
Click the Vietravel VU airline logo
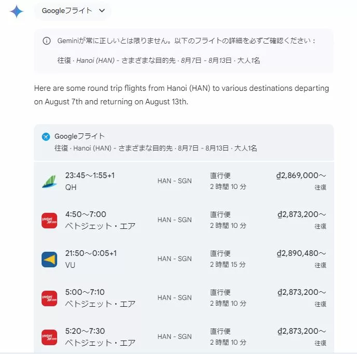tap(49, 260)
